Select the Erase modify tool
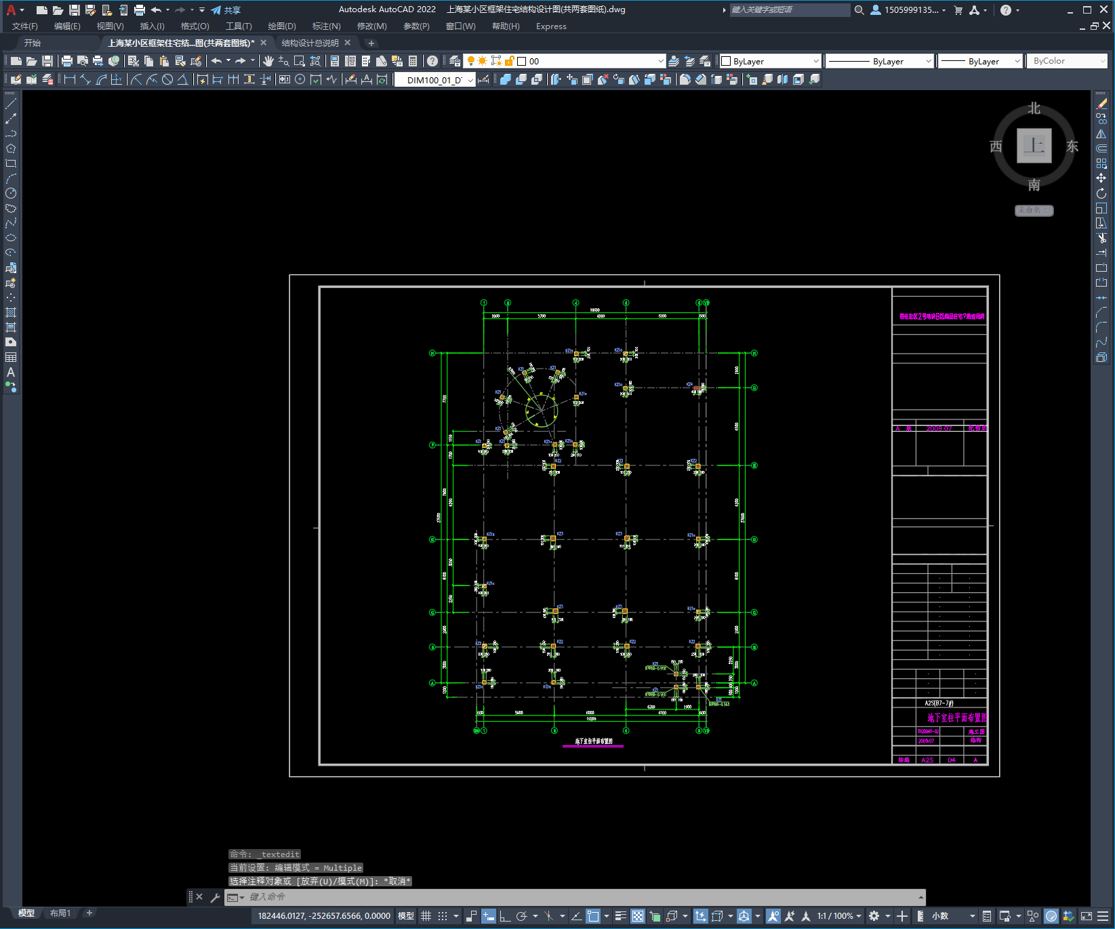1115x929 pixels. click(x=1101, y=104)
